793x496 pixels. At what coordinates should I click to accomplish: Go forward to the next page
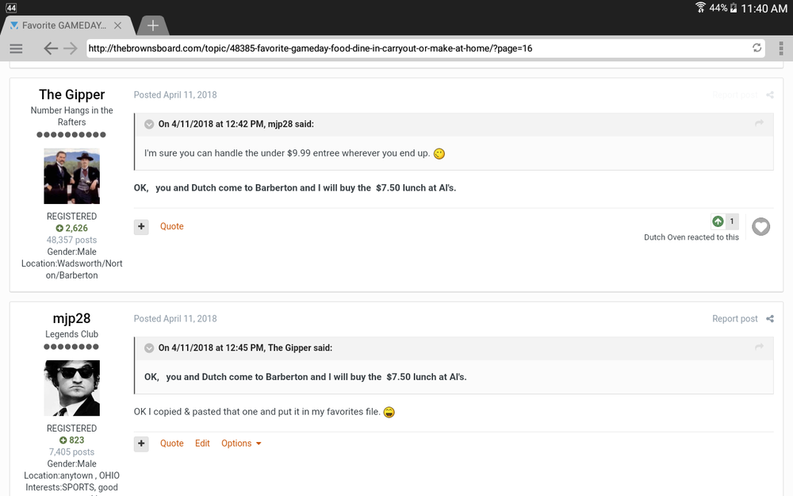click(x=71, y=48)
